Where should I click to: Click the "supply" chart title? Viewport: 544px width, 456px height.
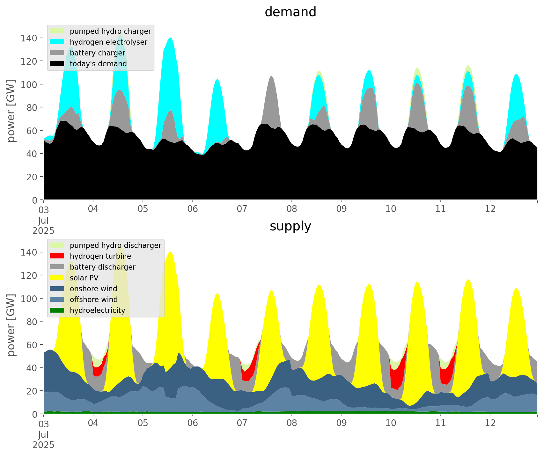[x=290, y=226]
